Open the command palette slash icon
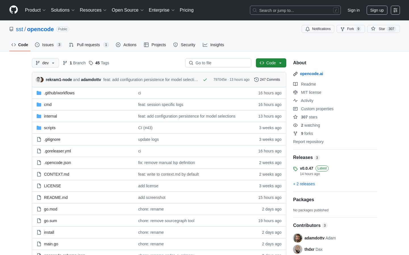This screenshot has height=255, width=409. [x=336, y=10]
